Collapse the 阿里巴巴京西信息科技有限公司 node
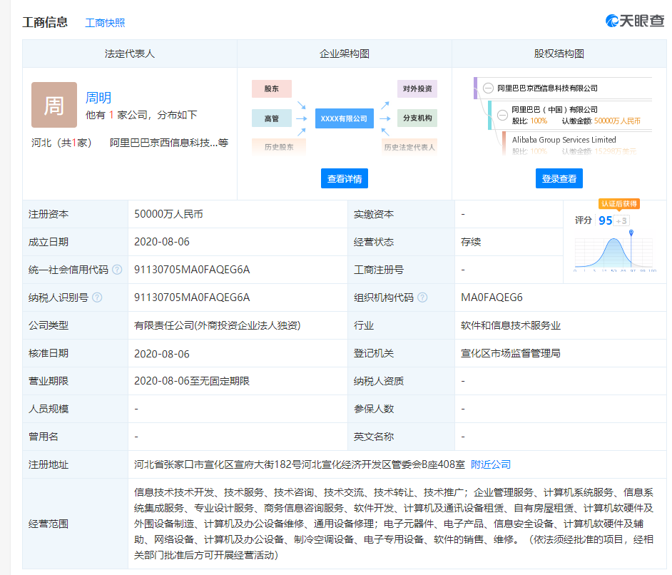This screenshot has height=575, width=672. tap(488, 88)
